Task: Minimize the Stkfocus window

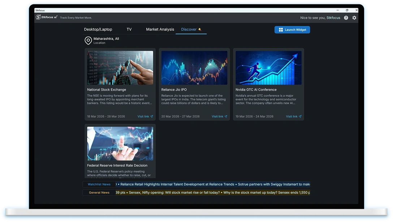Action: point(338,10)
